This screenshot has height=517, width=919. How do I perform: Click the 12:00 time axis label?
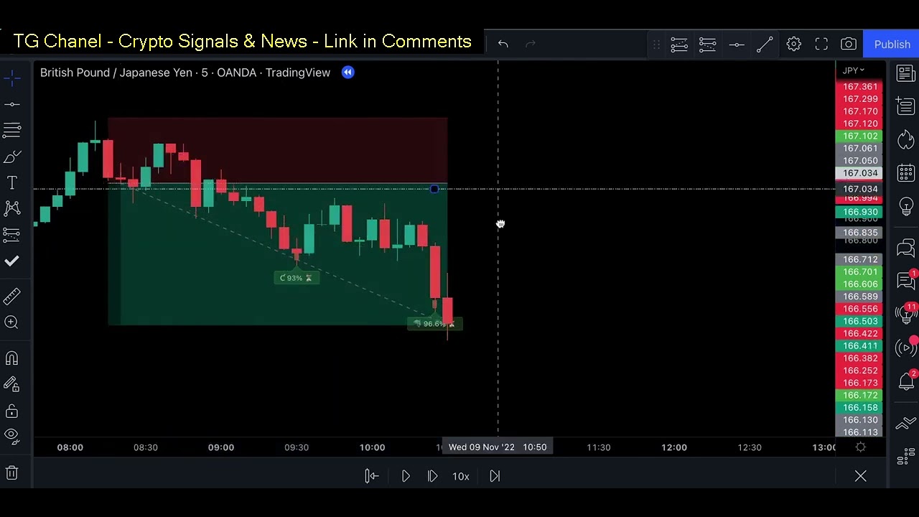point(674,447)
